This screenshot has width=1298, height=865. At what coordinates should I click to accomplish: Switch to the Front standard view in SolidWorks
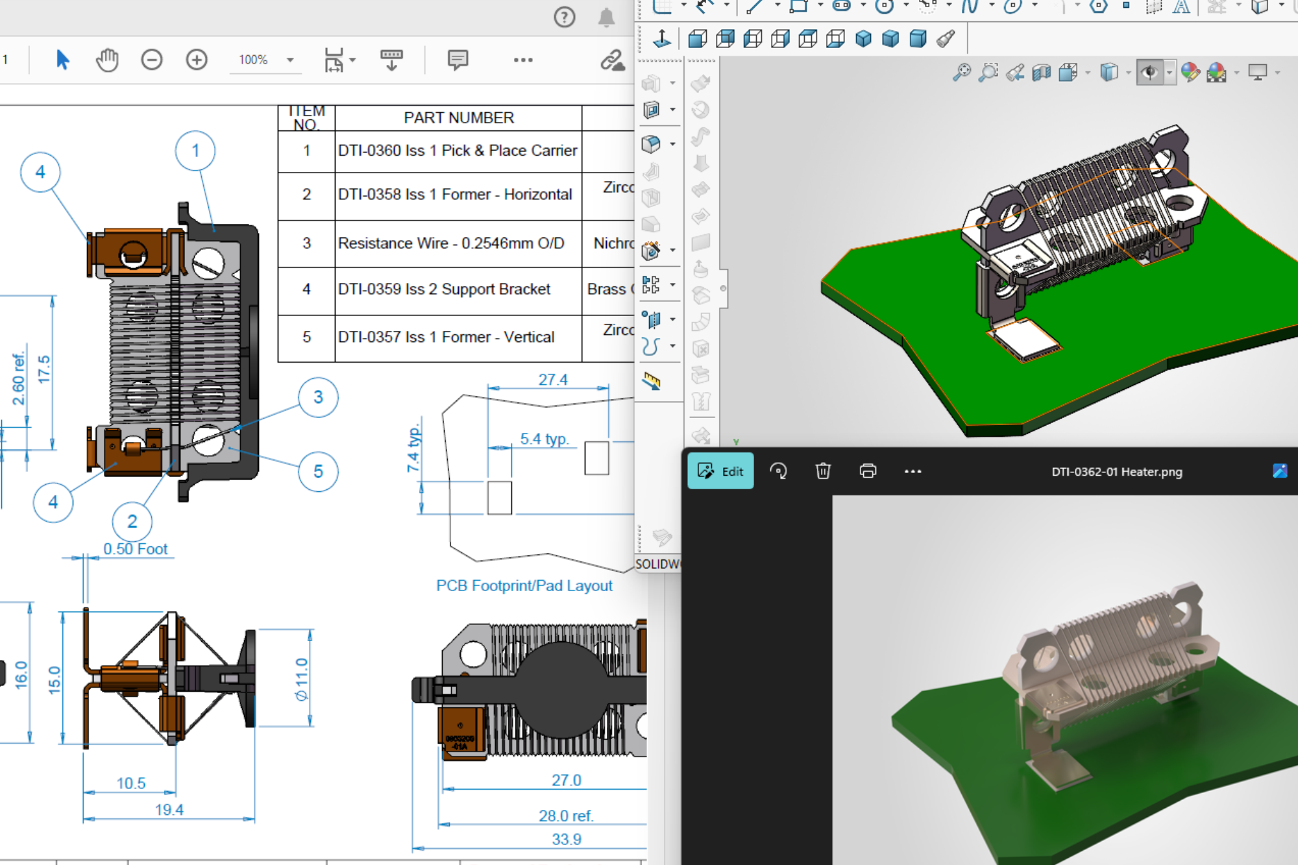pyautogui.click(x=698, y=39)
